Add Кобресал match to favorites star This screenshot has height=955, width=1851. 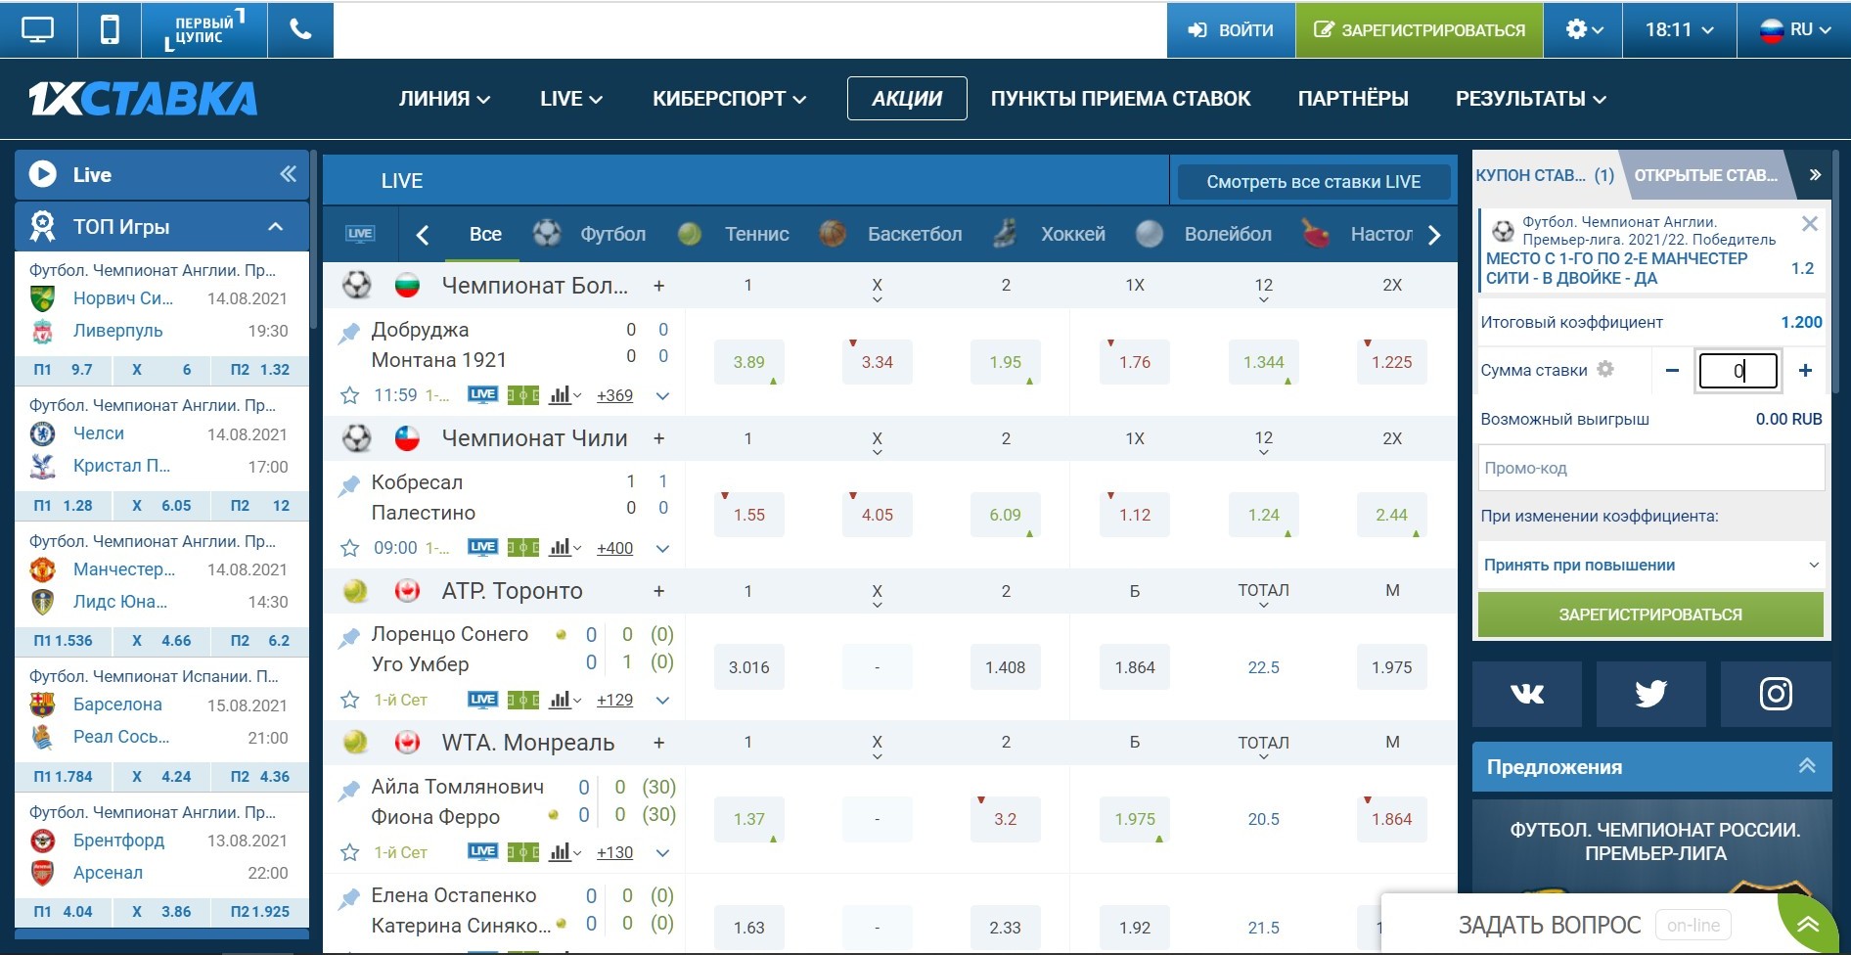coord(349,548)
